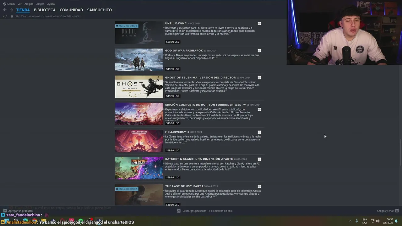
Task: Click the $49.99 USD price of Horizon
Action: 173,123
